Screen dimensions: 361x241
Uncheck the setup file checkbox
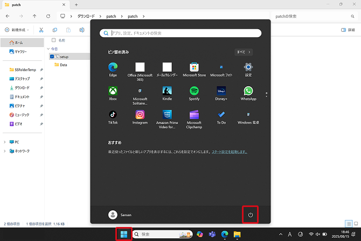(52, 57)
